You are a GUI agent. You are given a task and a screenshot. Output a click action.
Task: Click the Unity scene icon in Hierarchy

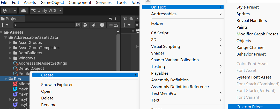(138, 31)
